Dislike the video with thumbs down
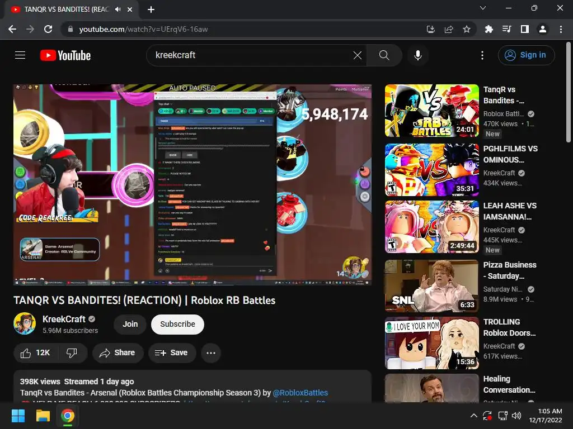 72,353
